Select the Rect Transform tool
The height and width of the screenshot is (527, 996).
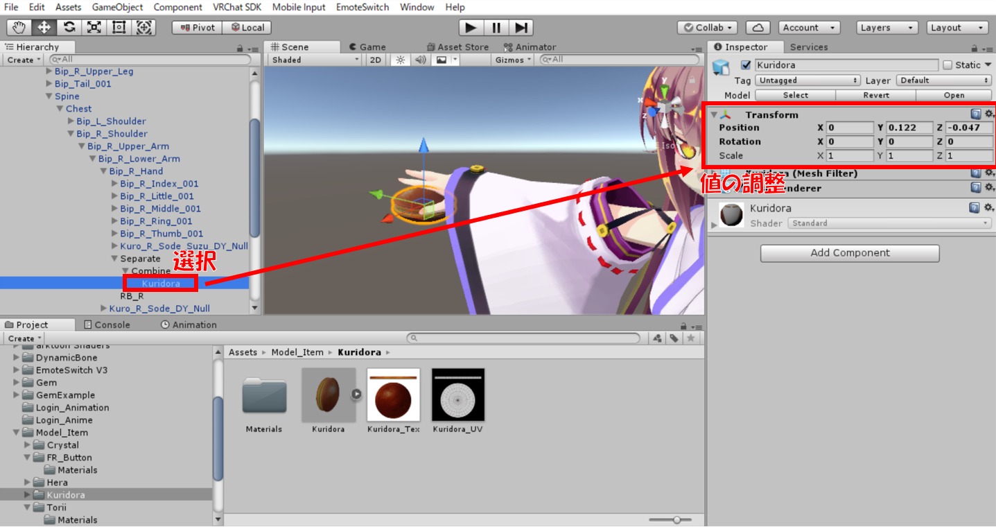pos(119,28)
